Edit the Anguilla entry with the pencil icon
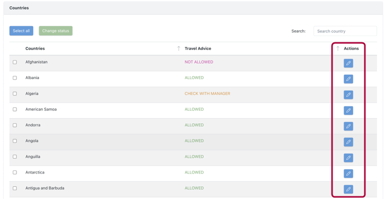Image resolution: width=385 pixels, height=199 pixels. 348,158
